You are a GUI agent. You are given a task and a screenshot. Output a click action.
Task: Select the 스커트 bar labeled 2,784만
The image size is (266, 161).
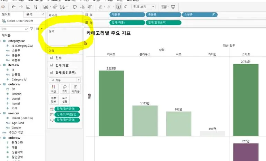[246, 100]
